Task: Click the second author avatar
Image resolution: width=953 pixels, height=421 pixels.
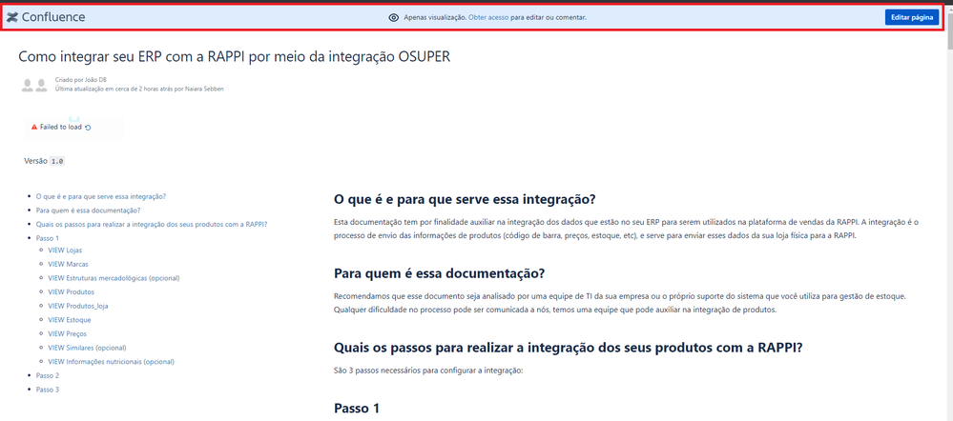Action: pyautogui.click(x=41, y=86)
